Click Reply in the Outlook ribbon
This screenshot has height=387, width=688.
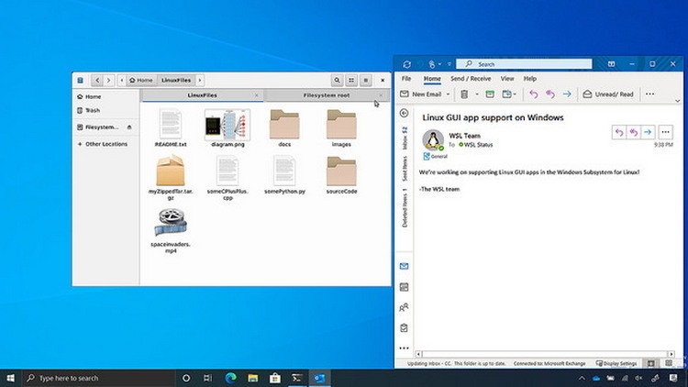point(533,94)
